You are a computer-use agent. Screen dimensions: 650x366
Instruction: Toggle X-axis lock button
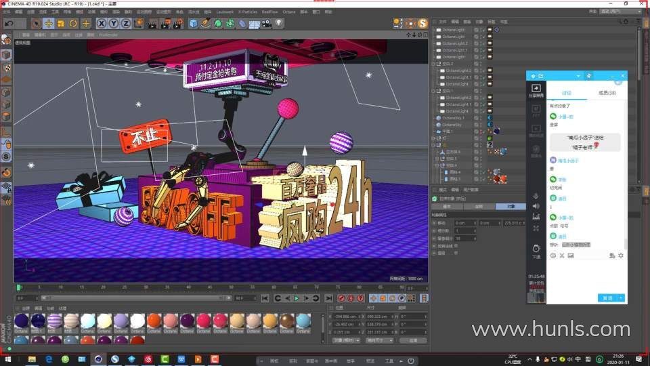pyautogui.click(x=102, y=24)
